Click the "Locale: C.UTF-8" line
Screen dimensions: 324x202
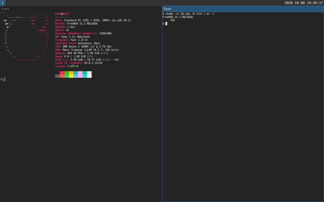(67, 66)
